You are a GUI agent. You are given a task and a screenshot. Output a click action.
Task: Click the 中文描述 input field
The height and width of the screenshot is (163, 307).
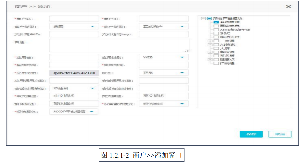tap(74, 96)
